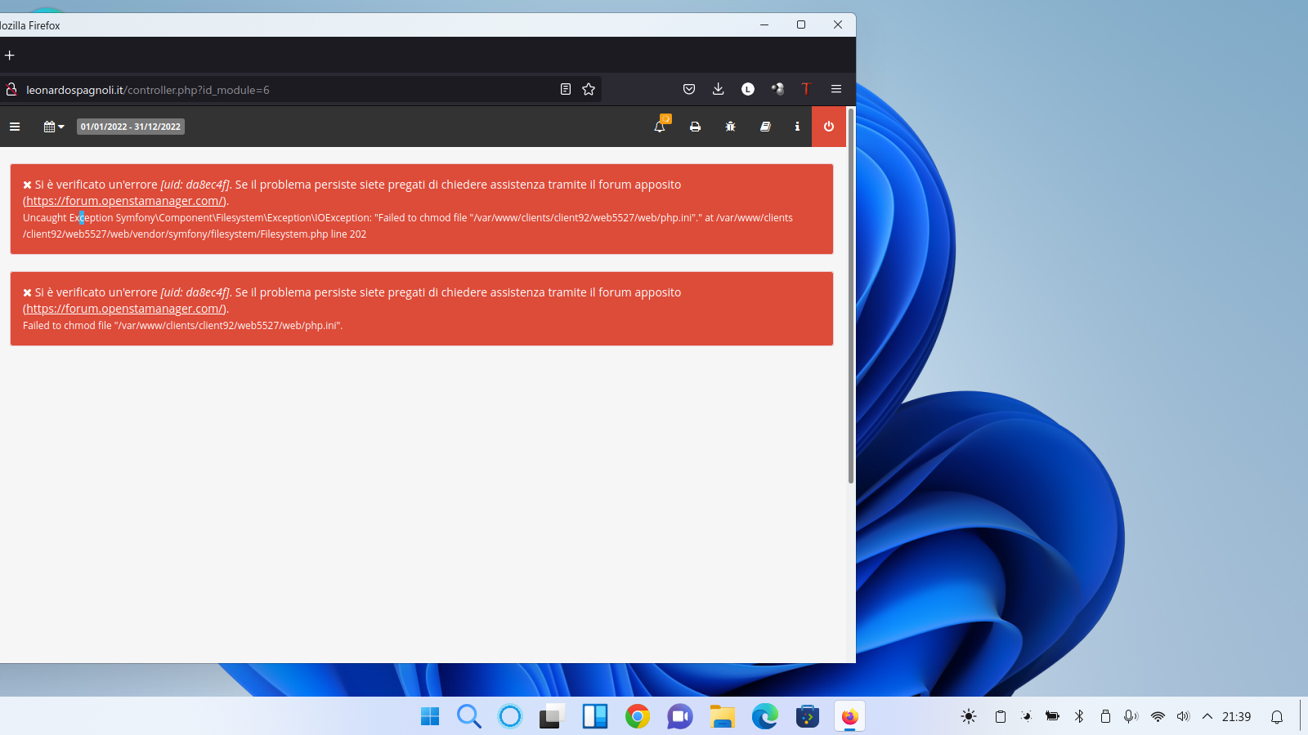Click the print icon in the toolbar
Screen dimensions: 1308x735
tap(695, 127)
